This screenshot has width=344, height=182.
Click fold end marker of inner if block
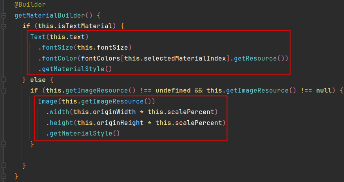coord(4,145)
